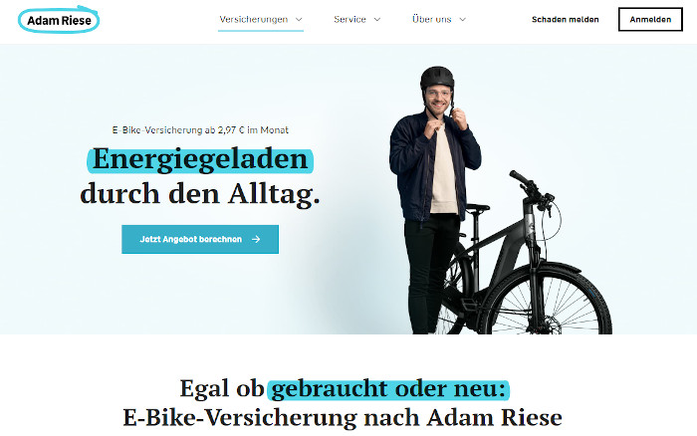Image resolution: width=697 pixels, height=436 pixels.
Task: Click the man with helmet image
Action: coord(435,200)
